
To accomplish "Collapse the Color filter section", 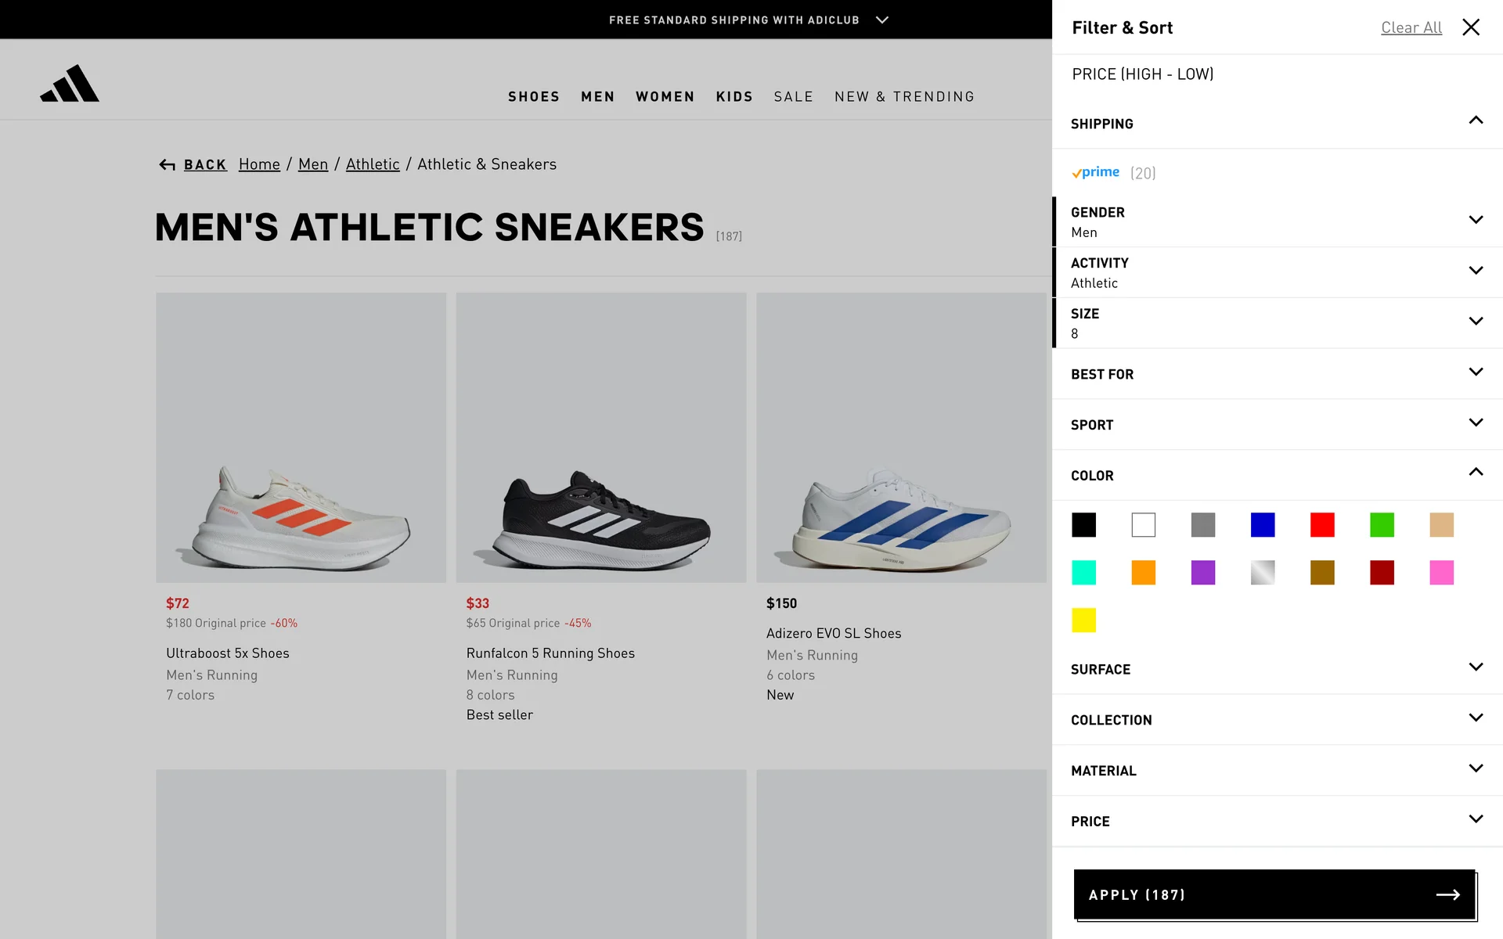I will tap(1476, 472).
